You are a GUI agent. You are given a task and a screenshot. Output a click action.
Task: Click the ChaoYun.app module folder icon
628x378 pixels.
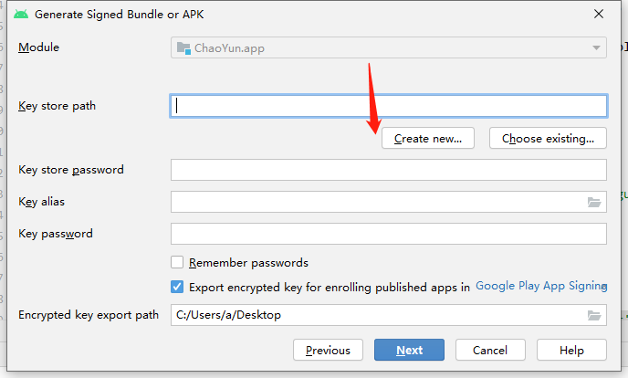[183, 47]
